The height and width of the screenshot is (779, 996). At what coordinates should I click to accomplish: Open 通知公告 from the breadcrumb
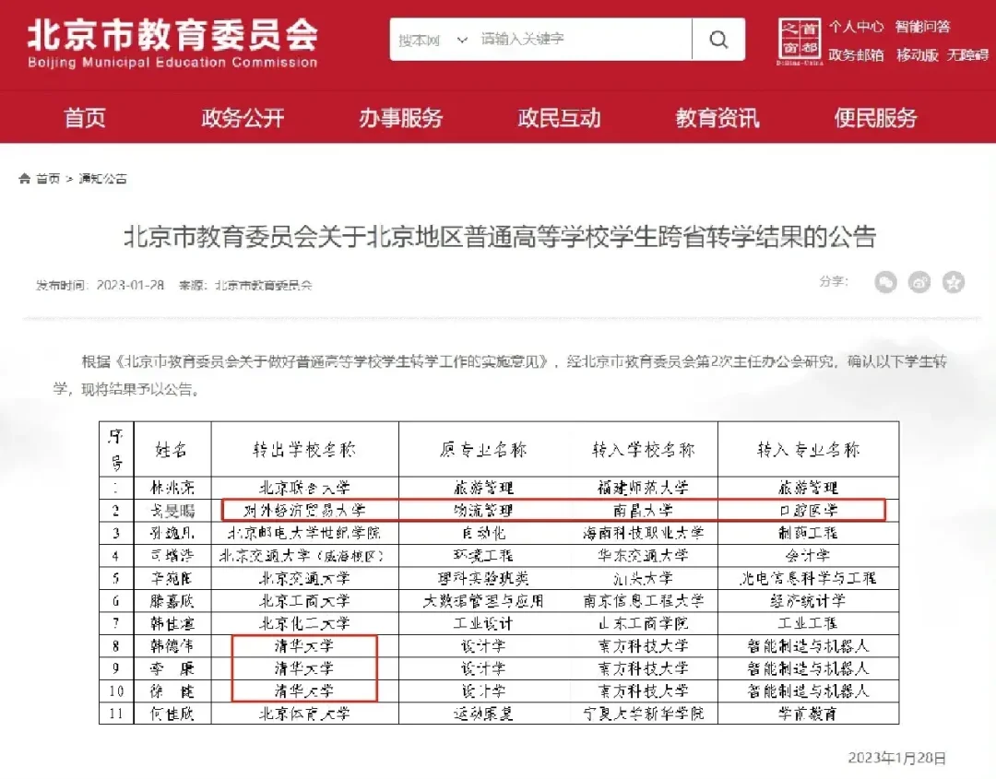click(x=101, y=178)
